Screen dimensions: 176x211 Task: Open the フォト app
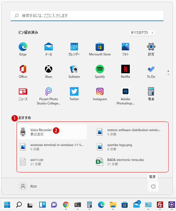126,49
